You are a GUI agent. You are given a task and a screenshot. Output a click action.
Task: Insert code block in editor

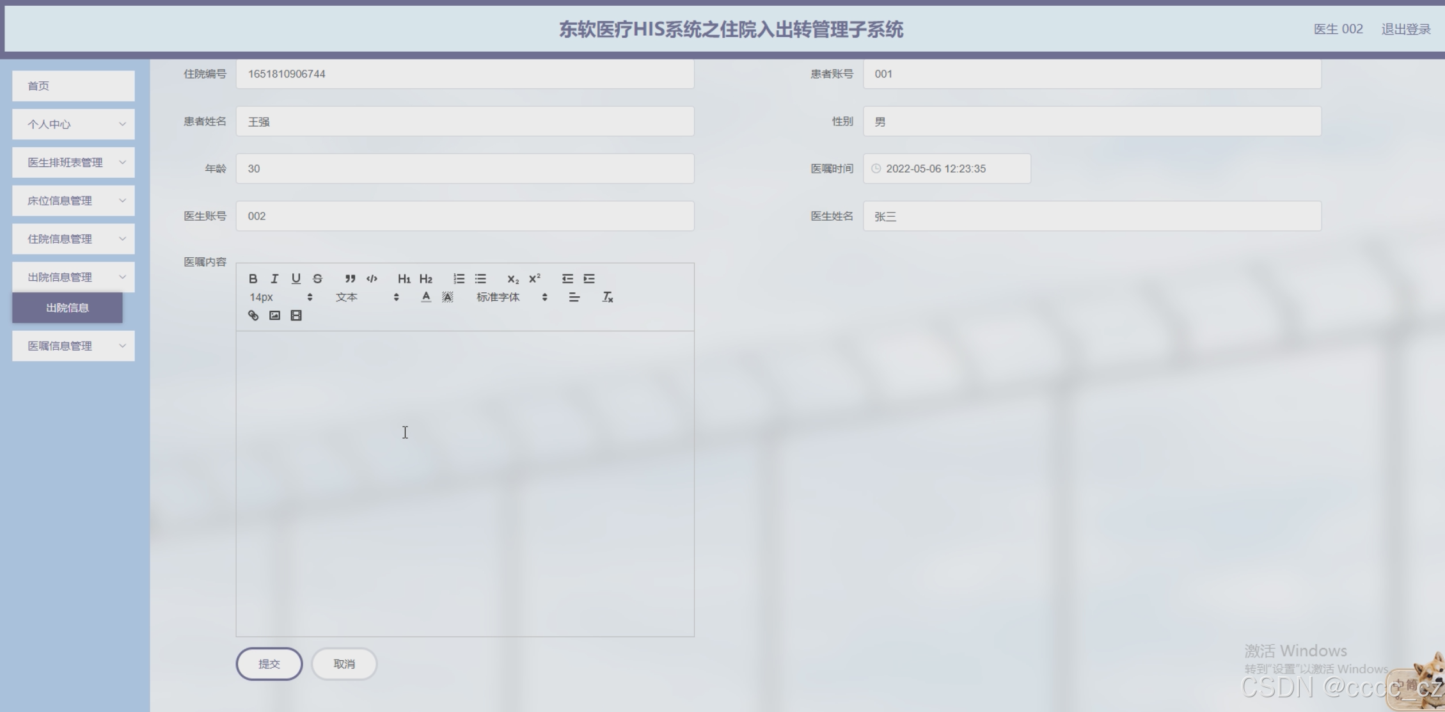tap(372, 279)
